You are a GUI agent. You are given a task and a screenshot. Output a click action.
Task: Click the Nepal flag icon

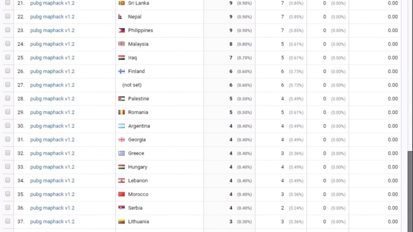tap(121, 17)
